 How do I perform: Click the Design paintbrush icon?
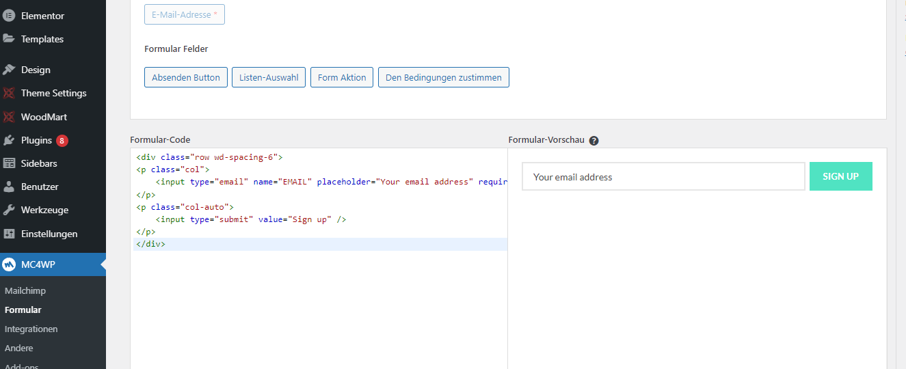pyautogui.click(x=9, y=70)
